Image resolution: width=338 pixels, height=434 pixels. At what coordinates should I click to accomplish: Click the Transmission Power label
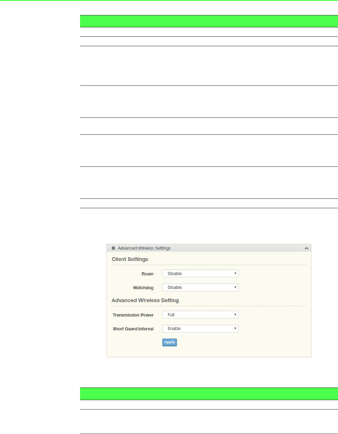pos(133,315)
